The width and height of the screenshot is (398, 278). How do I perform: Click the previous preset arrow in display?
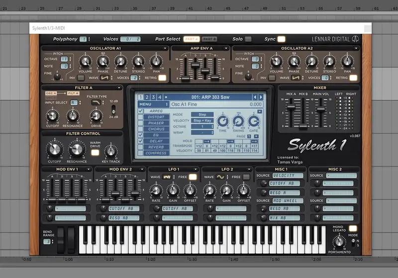tap(255, 97)
